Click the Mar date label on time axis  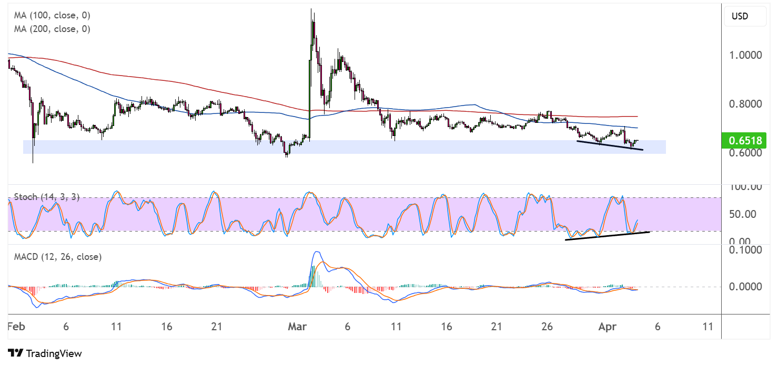pyautogui.click(x=296, y=326)
